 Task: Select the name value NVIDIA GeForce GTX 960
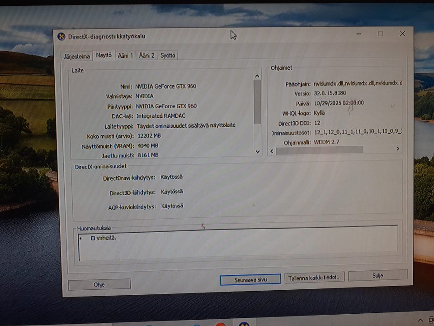coord(165,86)
